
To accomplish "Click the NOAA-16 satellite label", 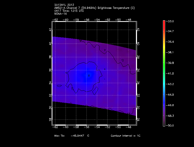I will click(x=60, y=13).
